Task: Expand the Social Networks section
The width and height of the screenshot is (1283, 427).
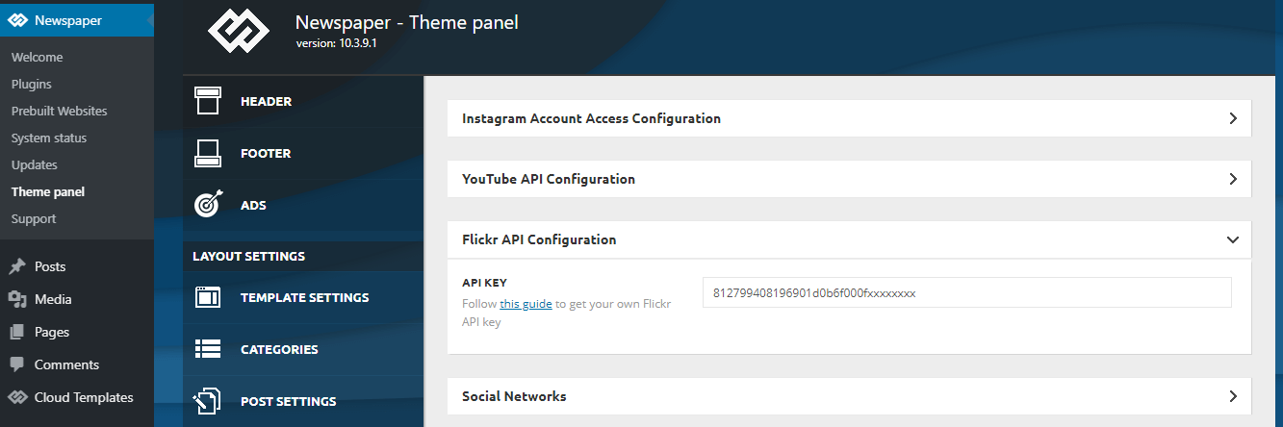Action: tap(850, 396)
